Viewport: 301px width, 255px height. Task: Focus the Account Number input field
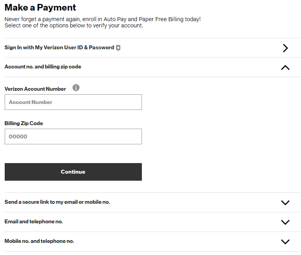coord(73,102)
